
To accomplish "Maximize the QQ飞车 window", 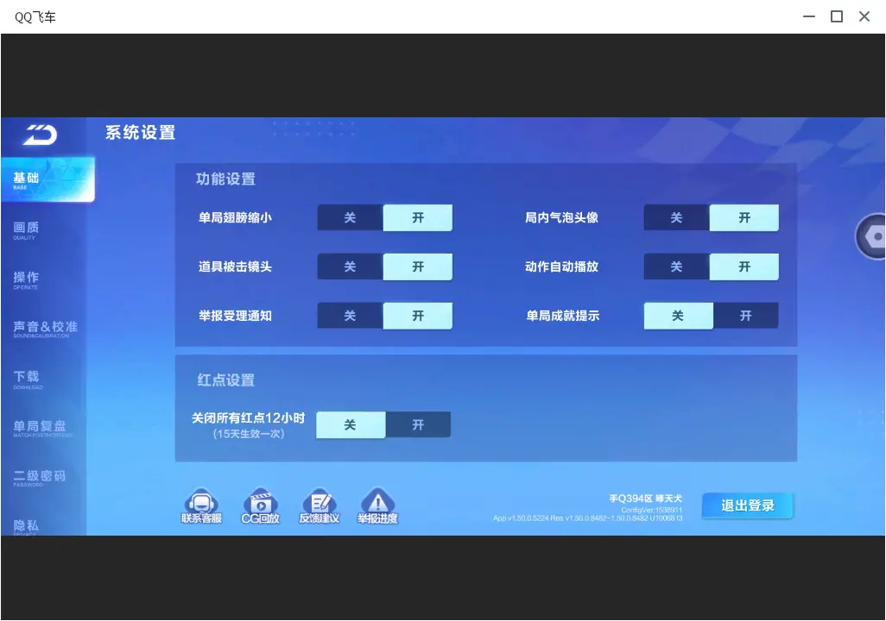I will (837, 17).
